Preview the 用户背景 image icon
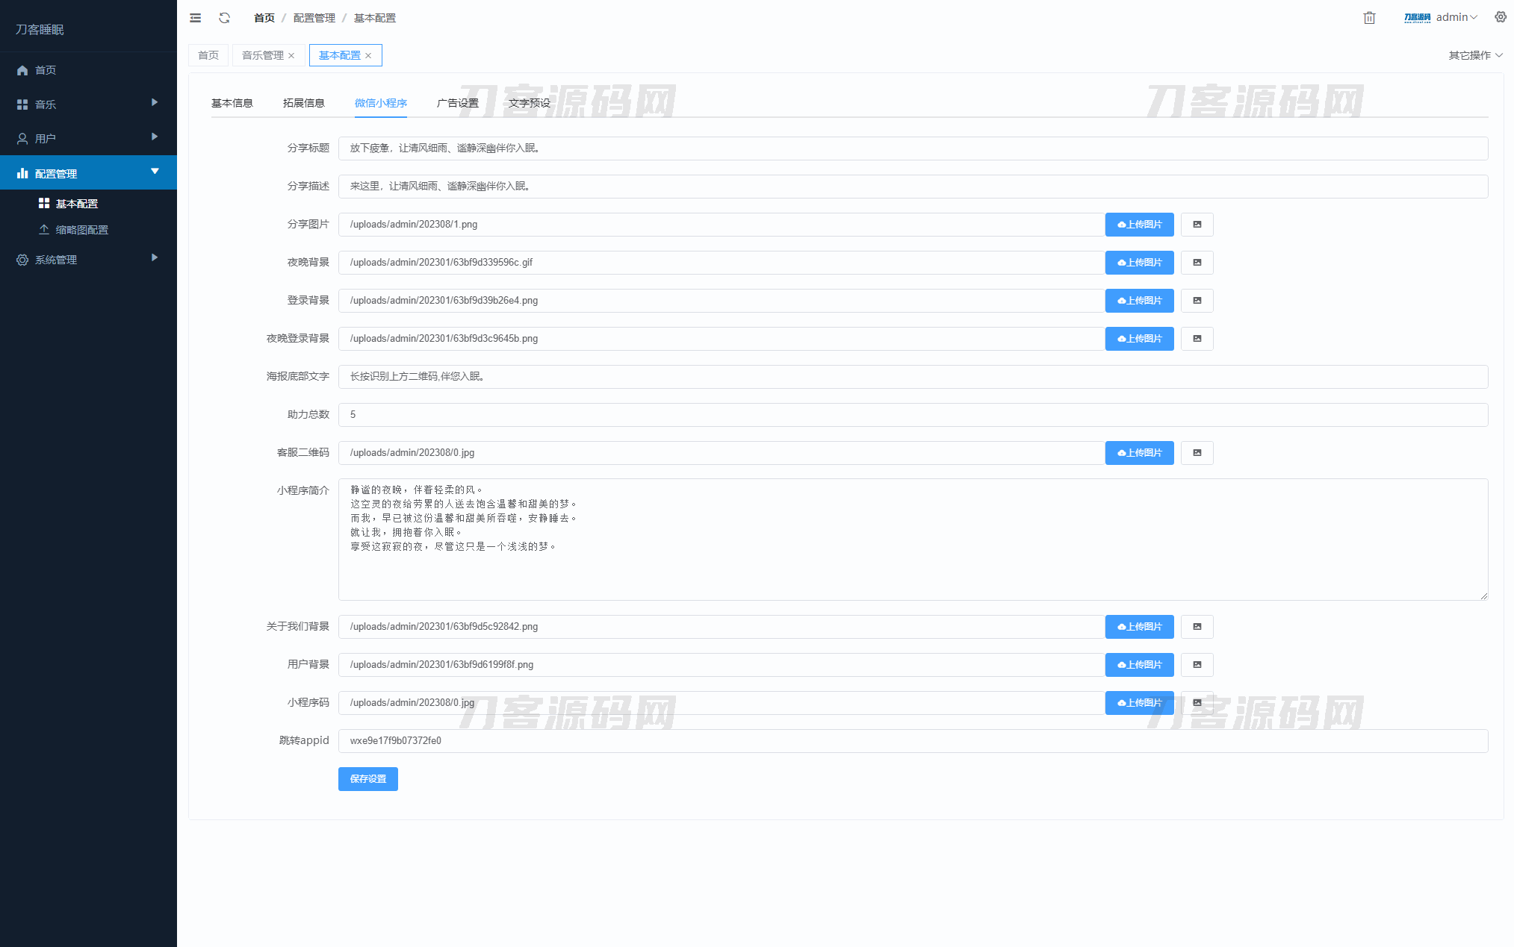1514x947 pixels. pyautogui.click(x=1197, y=665)
